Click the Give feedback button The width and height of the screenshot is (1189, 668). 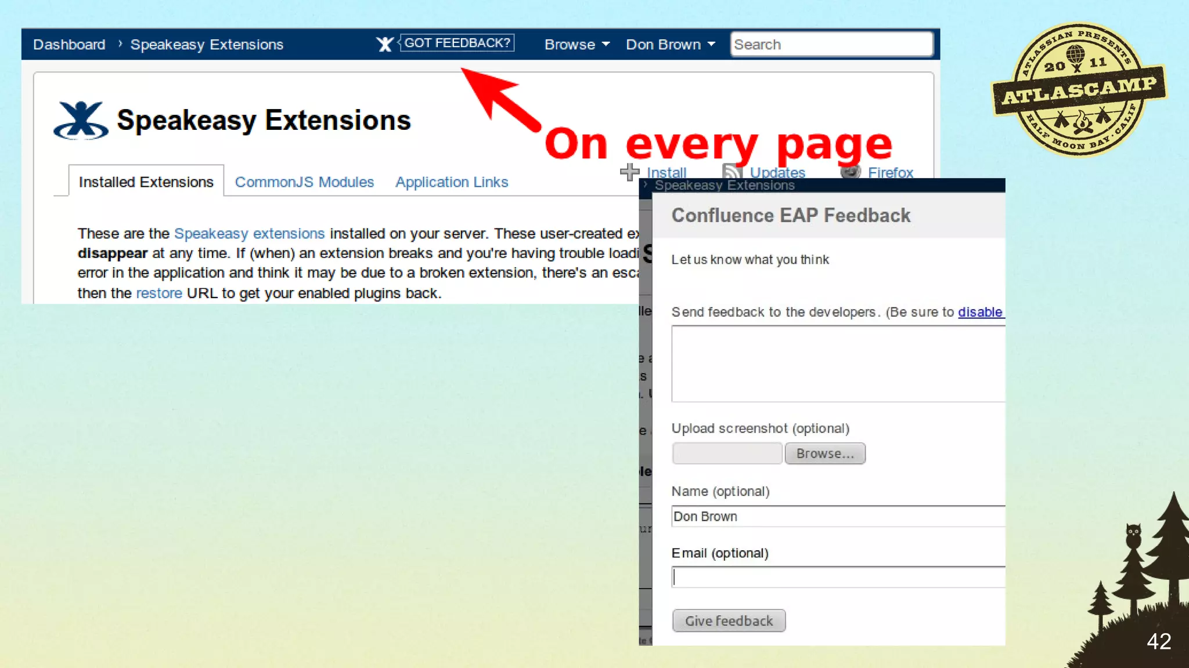tap(729, 620)
